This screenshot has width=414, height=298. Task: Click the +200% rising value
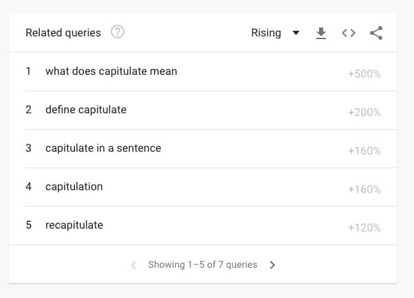tap(364, 113)
